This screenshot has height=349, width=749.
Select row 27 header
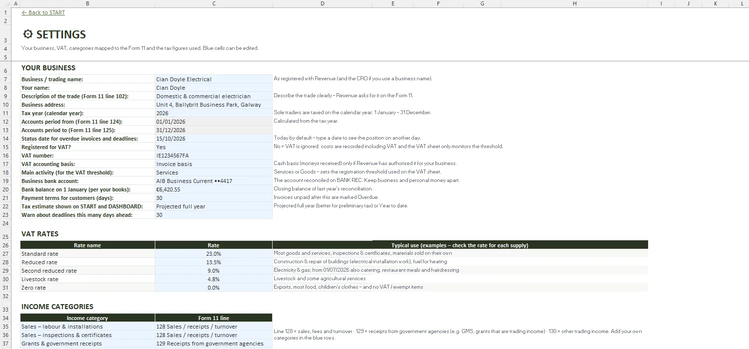[5, 254]
